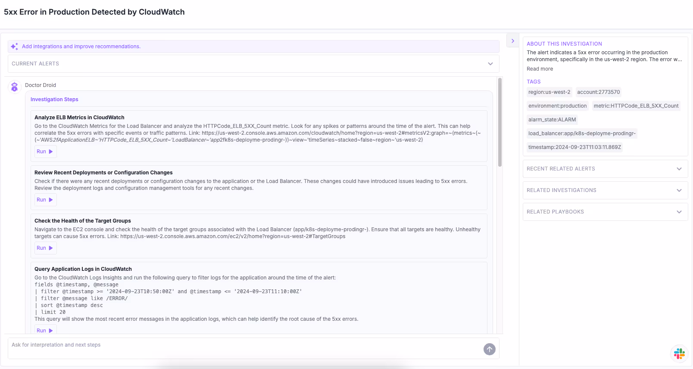Click the Tags heading in sidebar
693x369 pixels.
point(534,82)
